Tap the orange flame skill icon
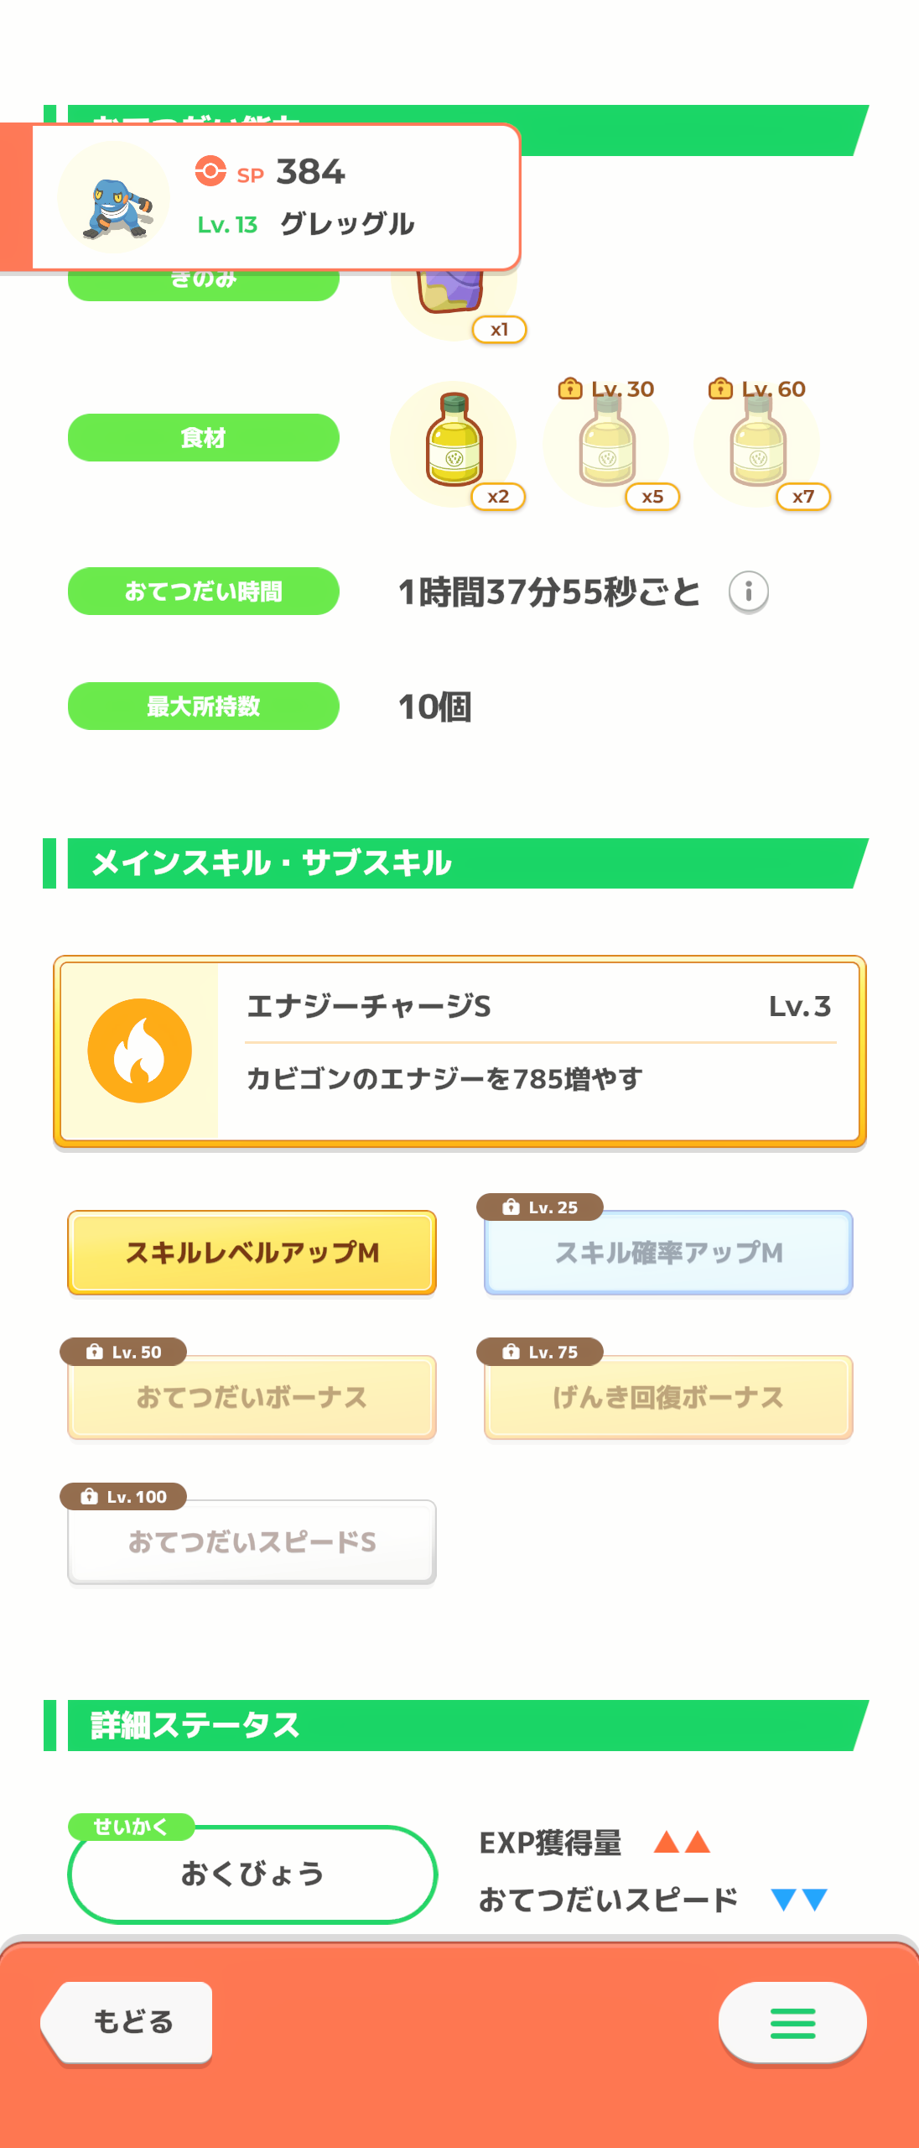The height and width of the screenshot is (2148, 919). tap(140, 1051)
